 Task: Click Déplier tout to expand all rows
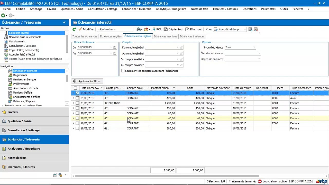click(173, 30)
